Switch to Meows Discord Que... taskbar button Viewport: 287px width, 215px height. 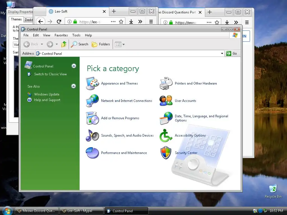(x=37, y=211)
